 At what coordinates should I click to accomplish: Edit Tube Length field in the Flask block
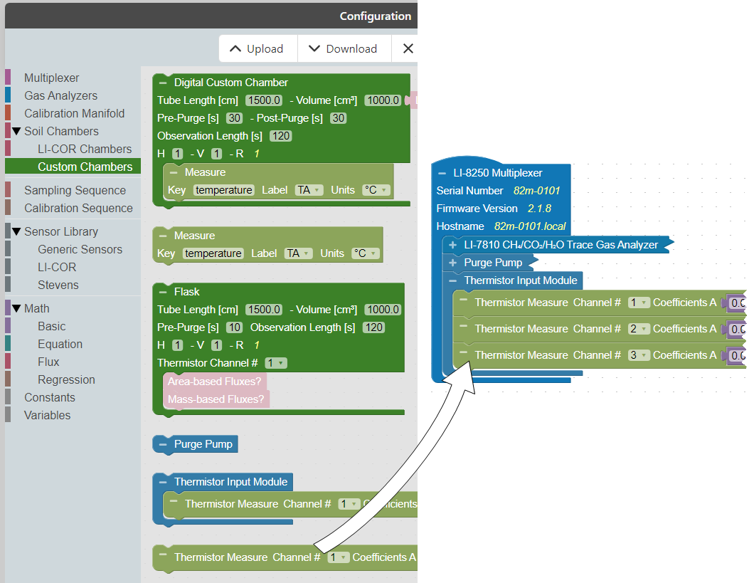(264, 310)
